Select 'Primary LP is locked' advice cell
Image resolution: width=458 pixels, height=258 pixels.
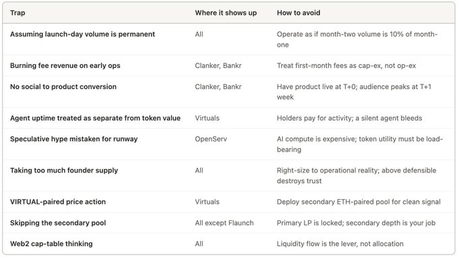pyautogui.click(x=356, y=223)
